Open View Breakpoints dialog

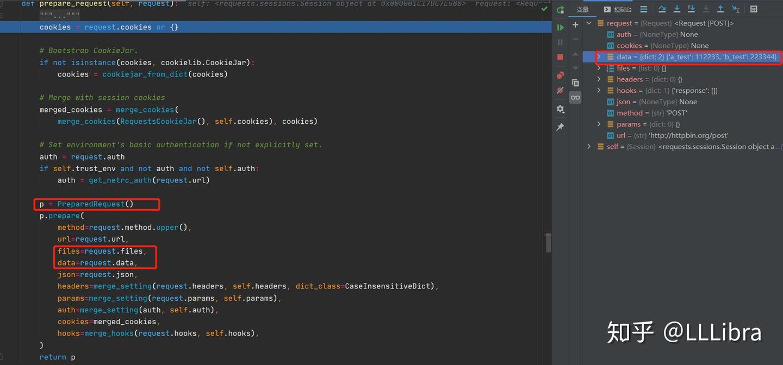560,75
